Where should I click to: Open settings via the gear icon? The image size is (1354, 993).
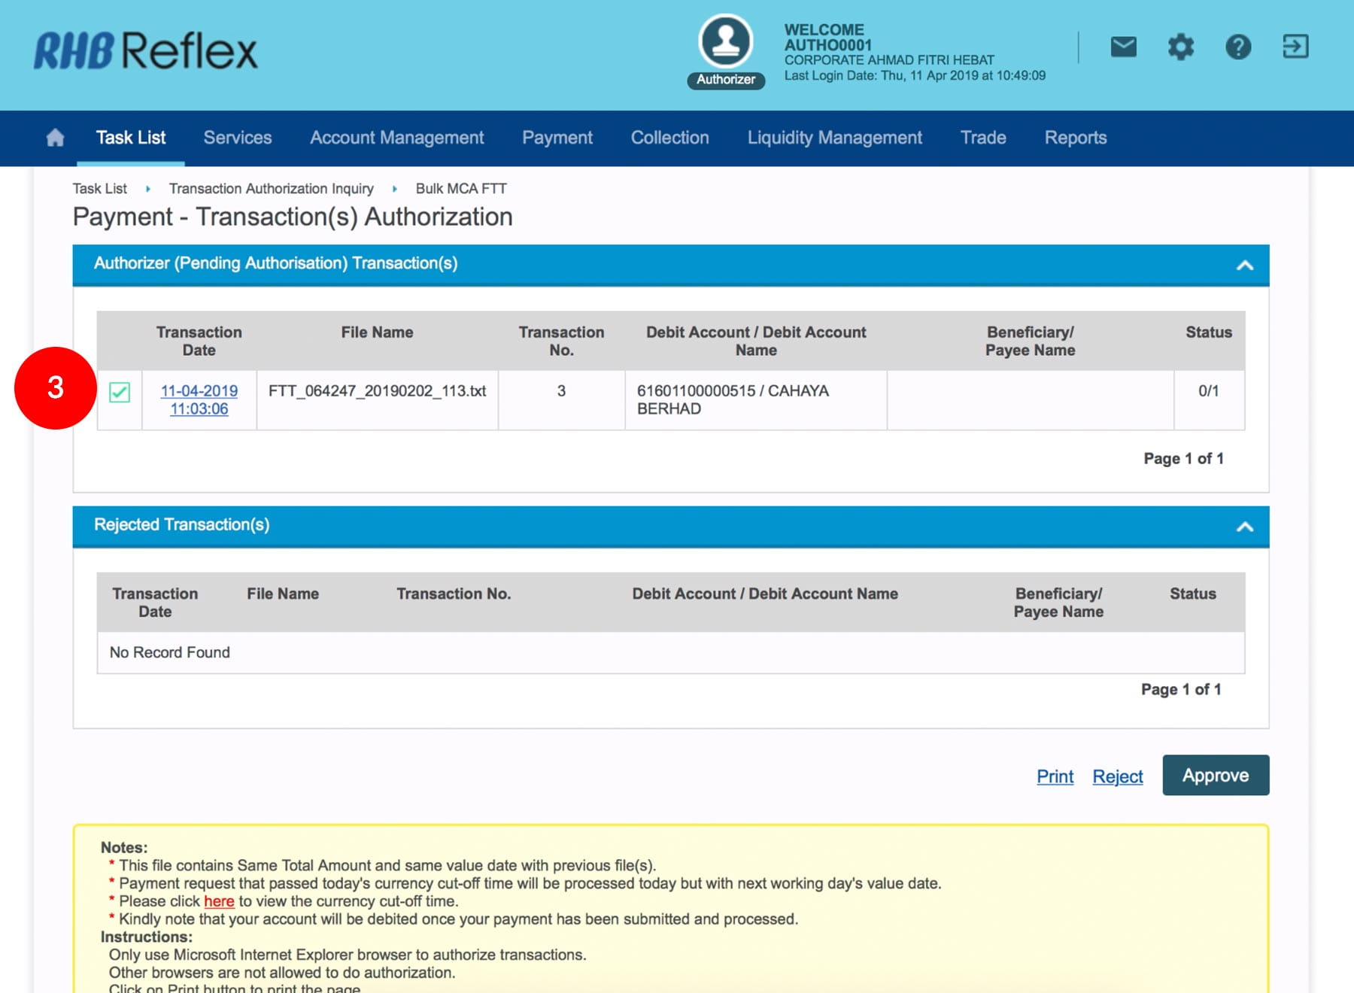click(x=1180, y=47)
